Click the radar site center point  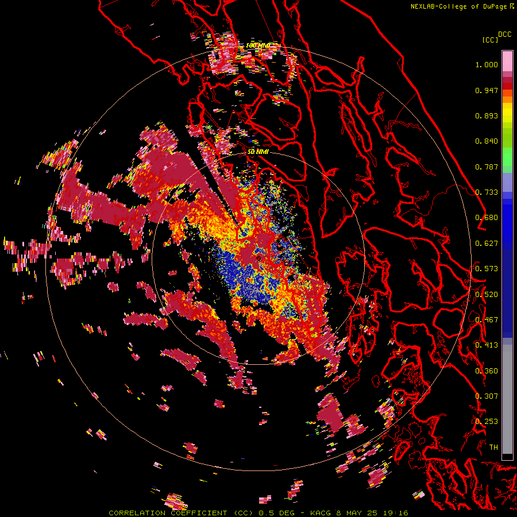258,258
